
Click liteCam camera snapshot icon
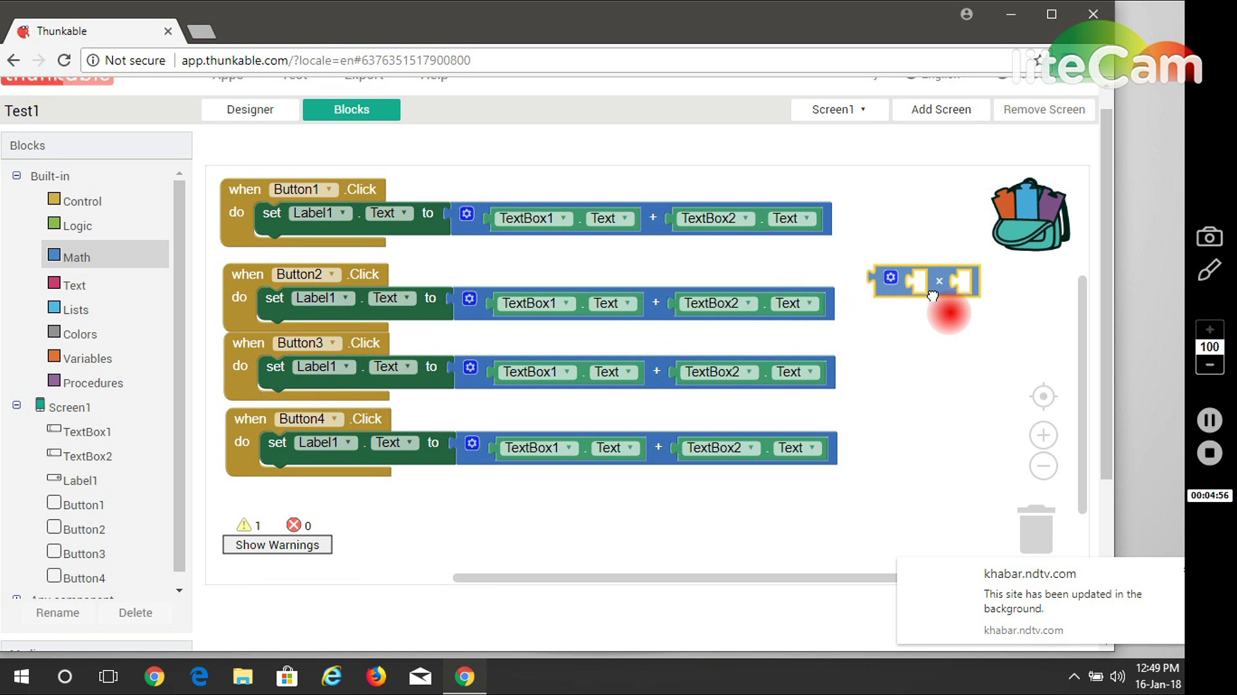click(x=1209, y=237)
